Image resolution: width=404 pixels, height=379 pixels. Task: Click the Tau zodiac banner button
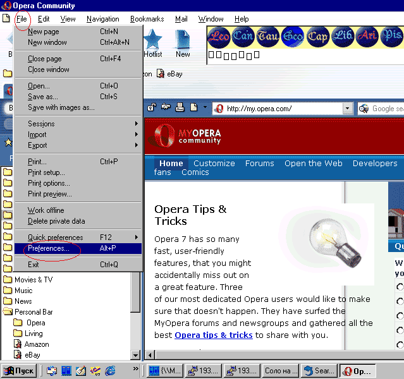pyautogui.click(x=268, y=37)
